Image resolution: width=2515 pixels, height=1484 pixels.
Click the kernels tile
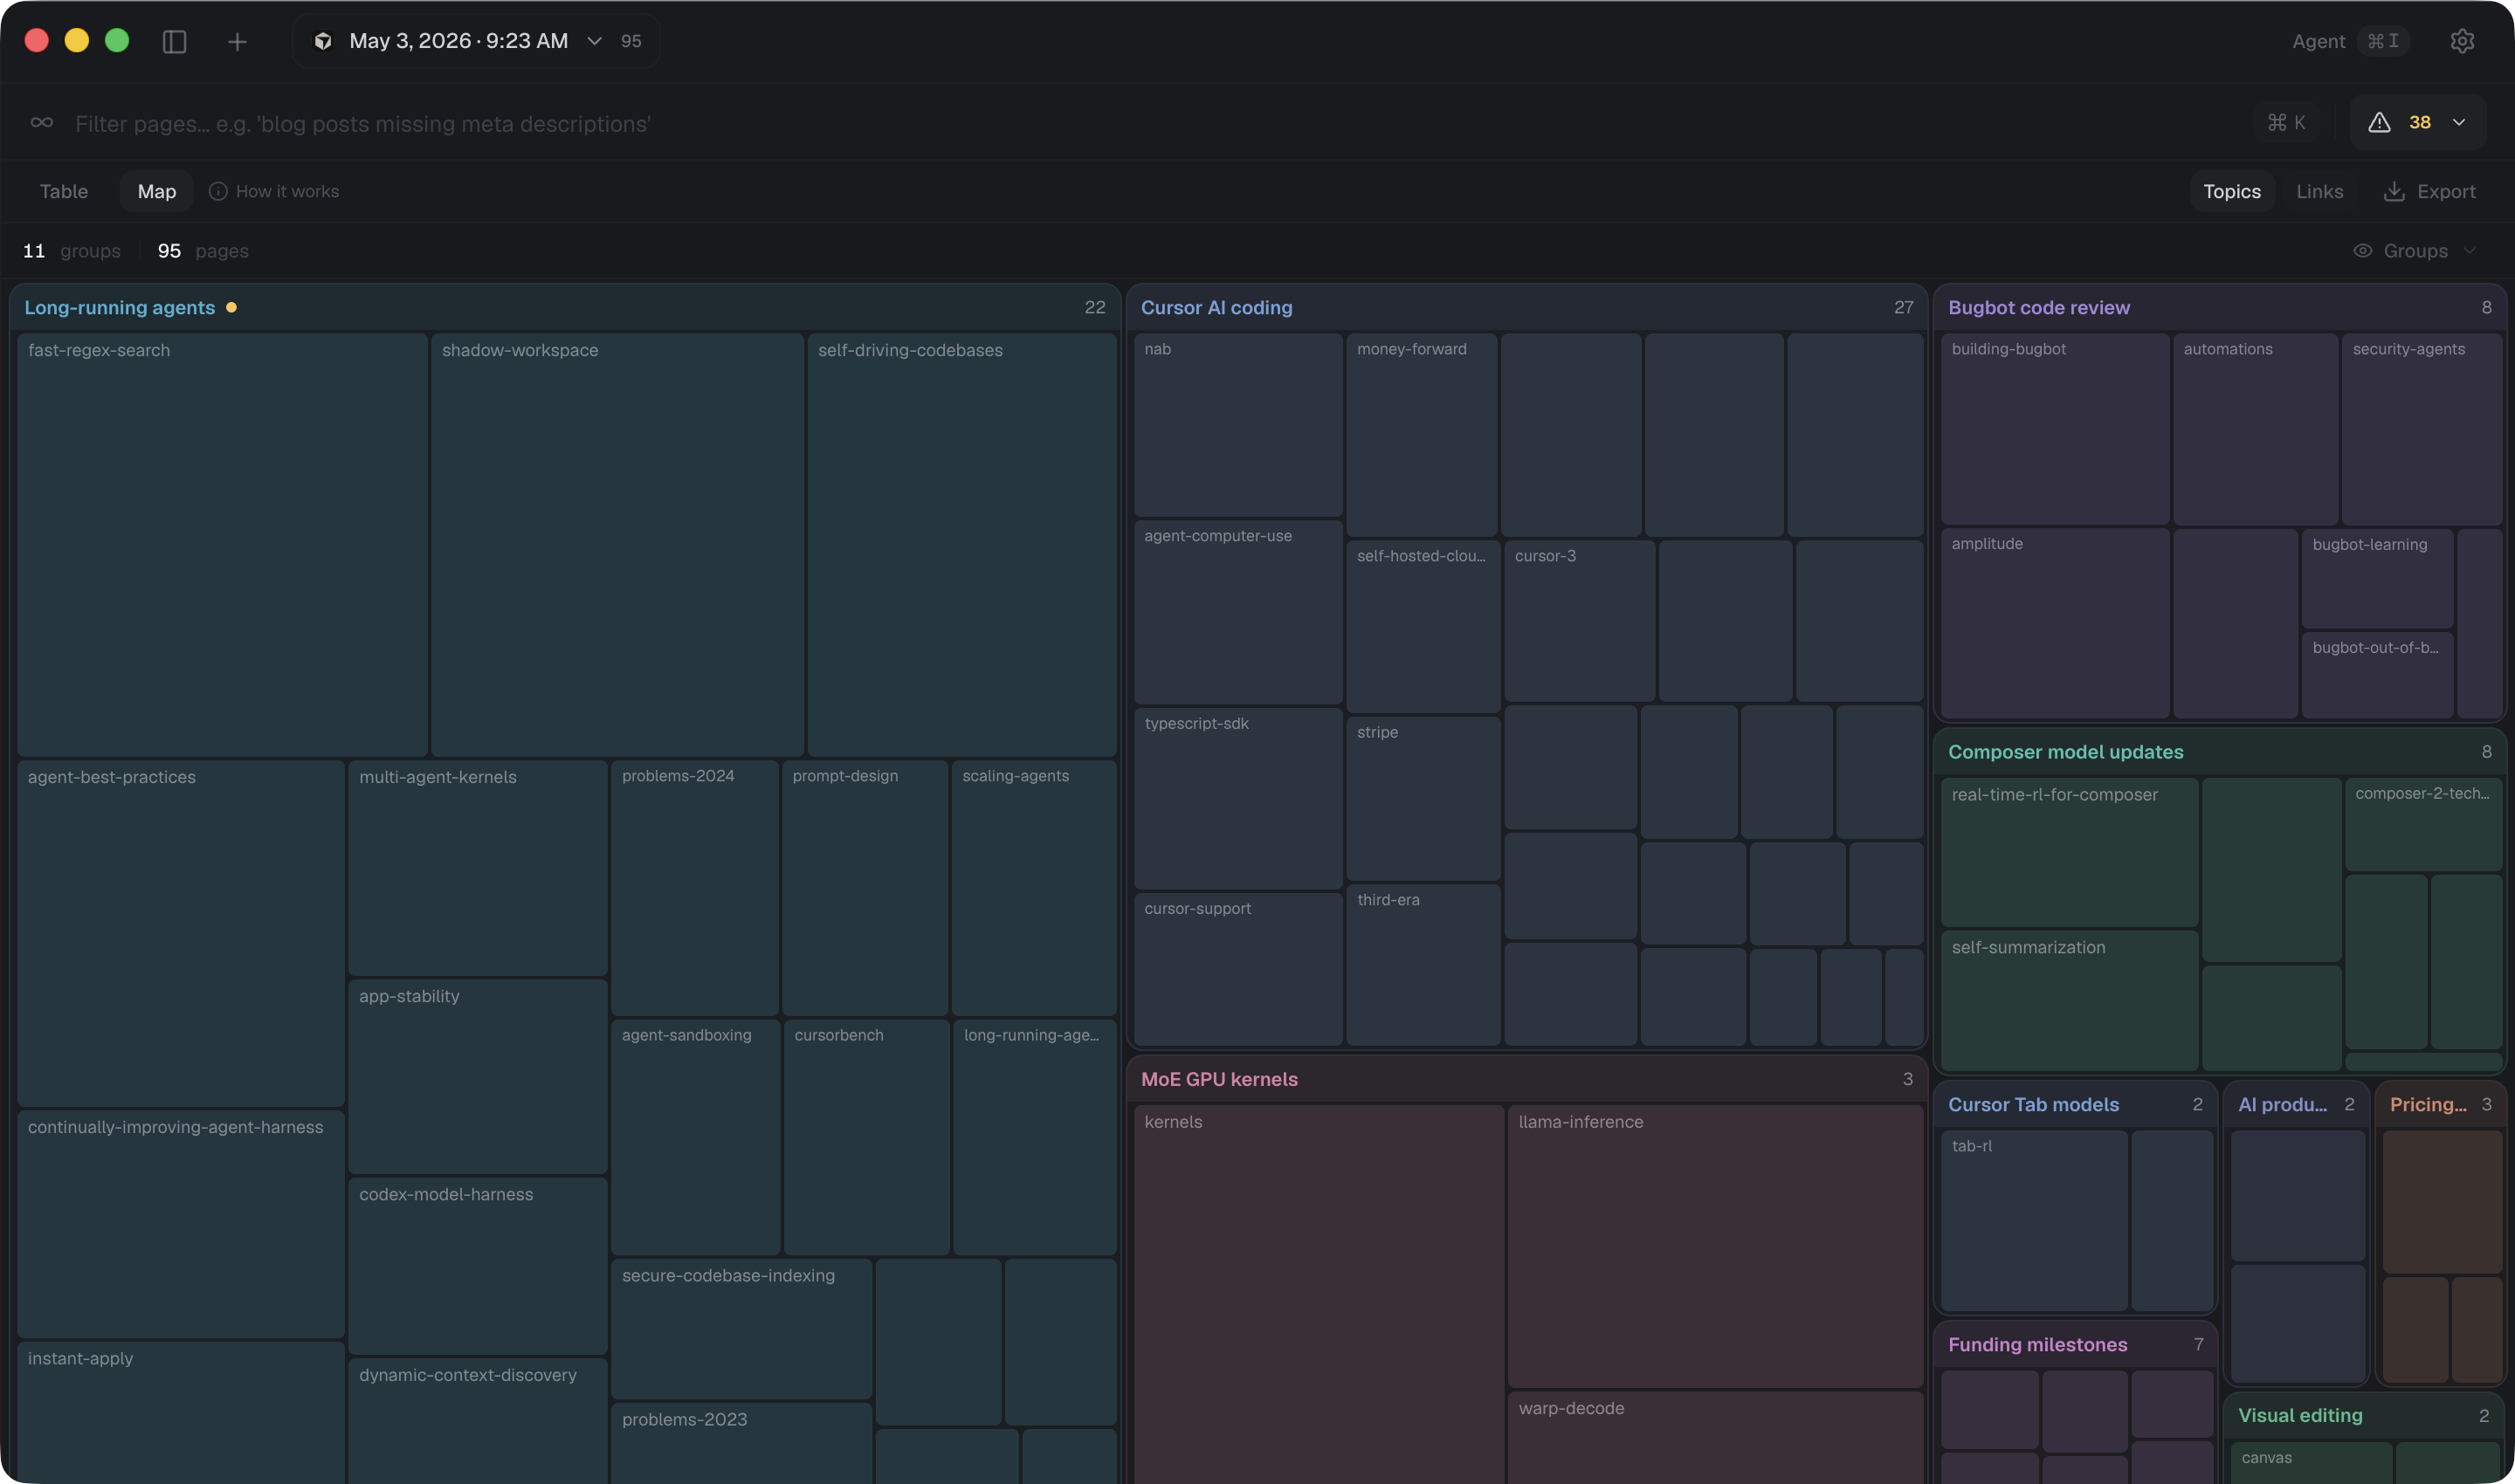click(x=1319, y=1294)
